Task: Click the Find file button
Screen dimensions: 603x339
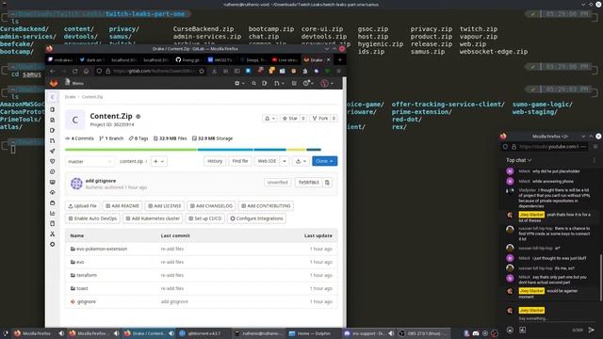Action: point(240,161)
